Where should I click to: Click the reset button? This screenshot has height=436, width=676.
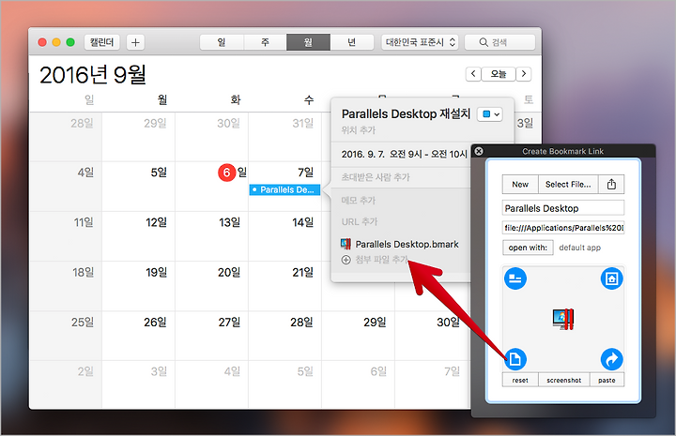(520, 380)
